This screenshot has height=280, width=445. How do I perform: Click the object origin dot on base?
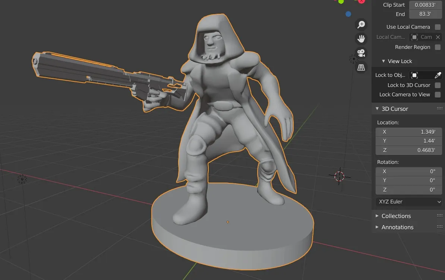(228, 222)
